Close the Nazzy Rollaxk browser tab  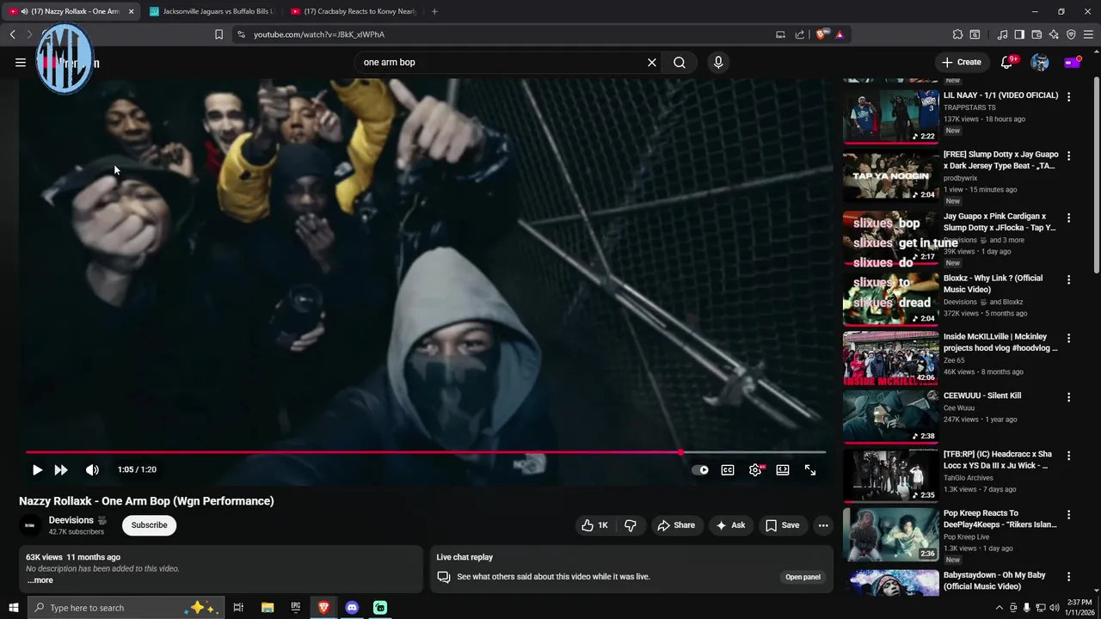(x=131, y=11)
